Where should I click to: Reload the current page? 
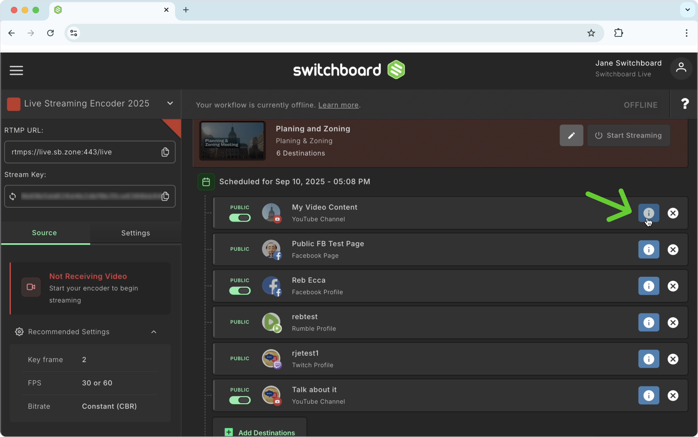50,33
